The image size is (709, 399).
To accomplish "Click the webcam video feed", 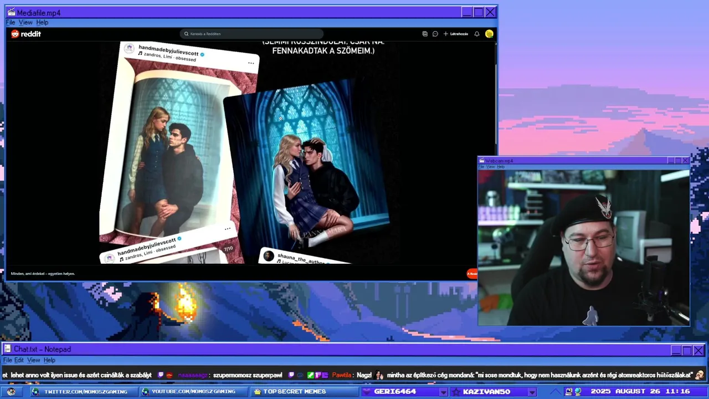I will point(584,248).
